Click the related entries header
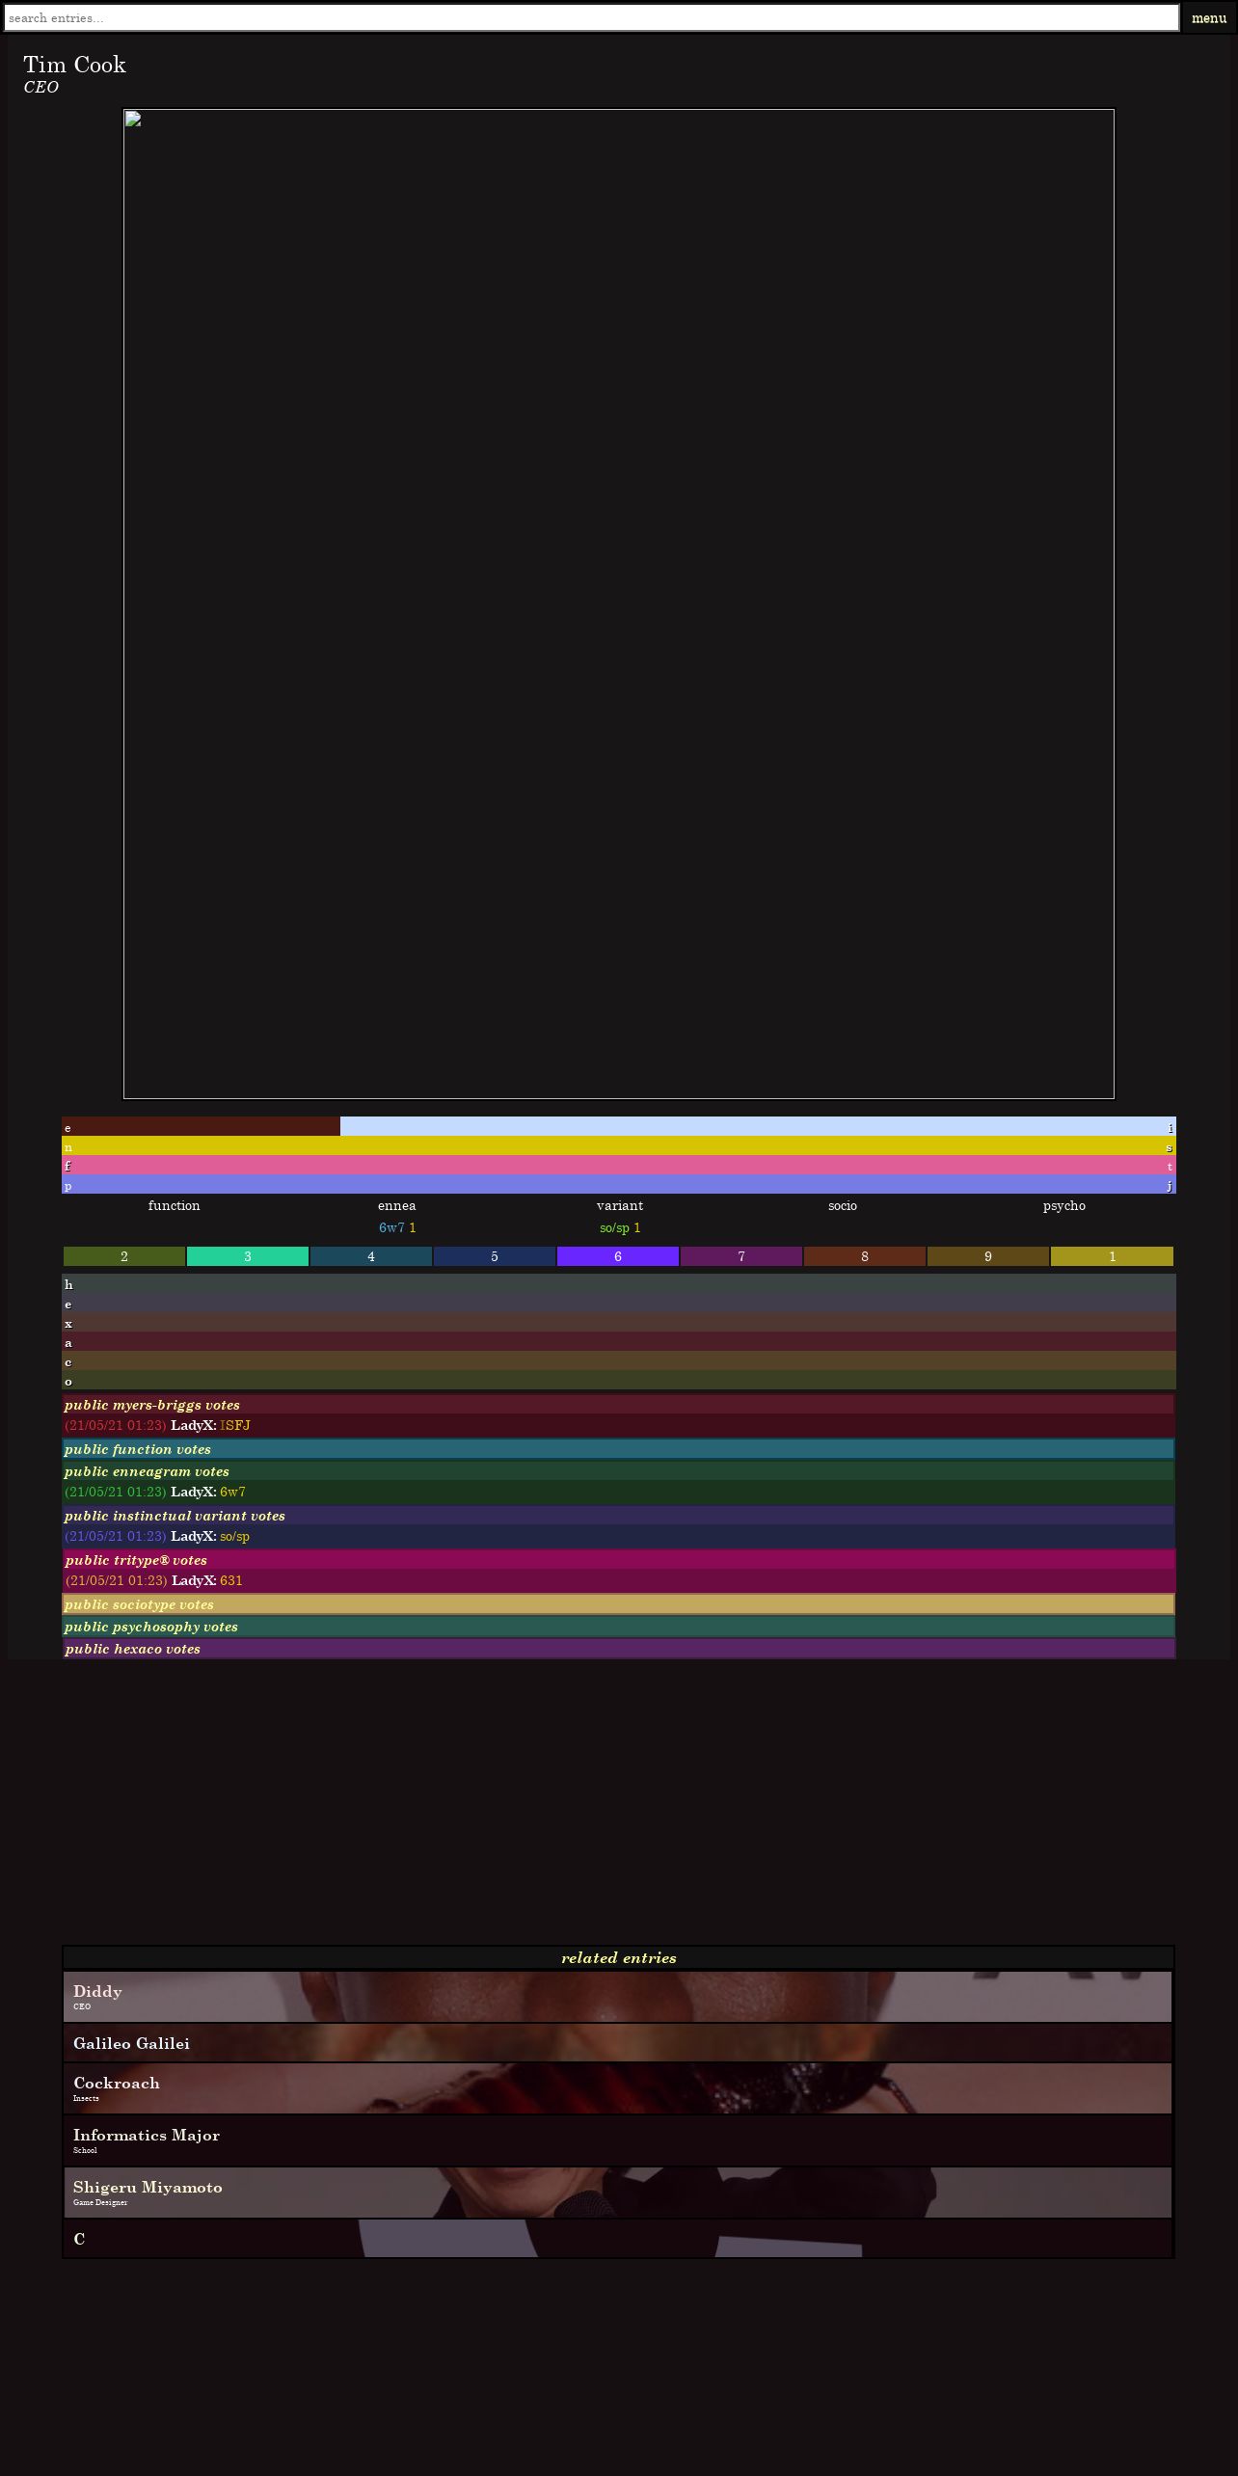The height and width of the screenshot is (2476, 1238). tap(619, 1957)
